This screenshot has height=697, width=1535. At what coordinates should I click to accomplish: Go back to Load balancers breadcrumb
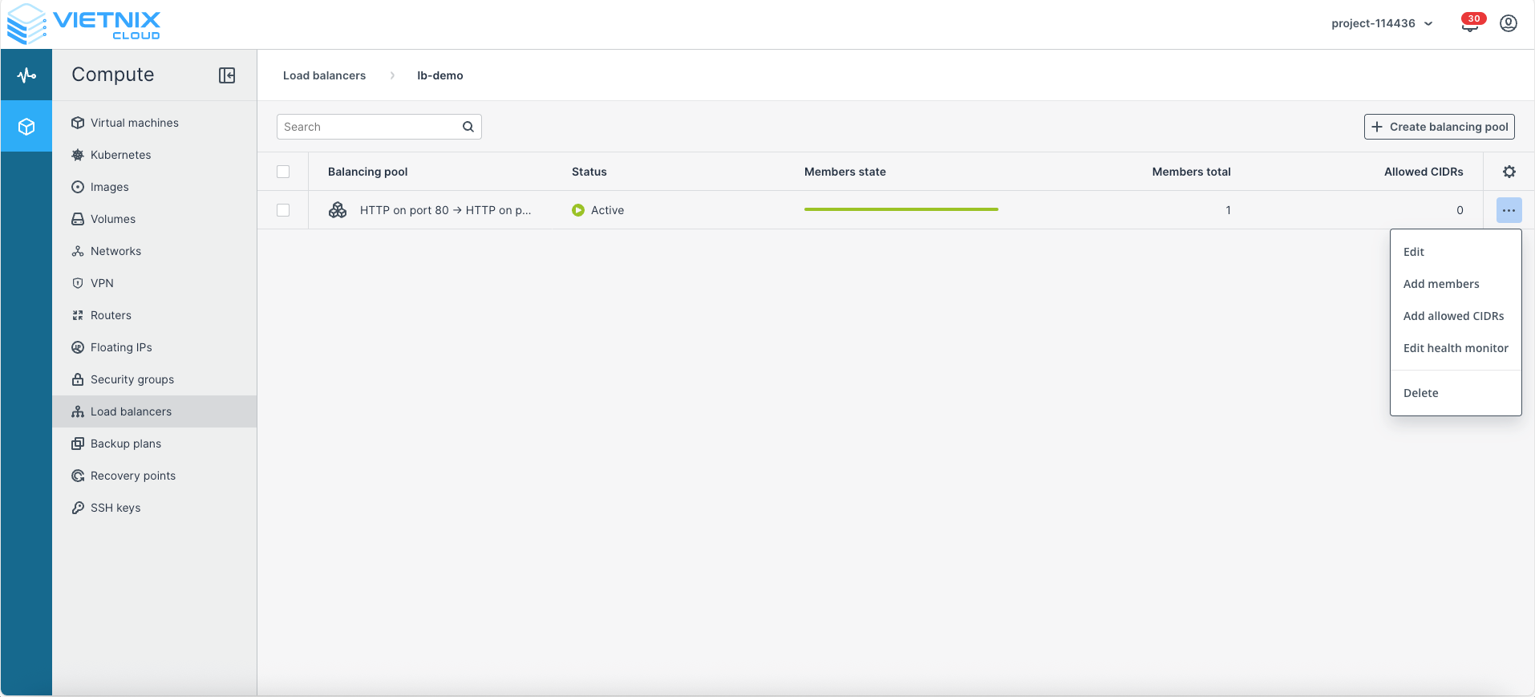324,75
